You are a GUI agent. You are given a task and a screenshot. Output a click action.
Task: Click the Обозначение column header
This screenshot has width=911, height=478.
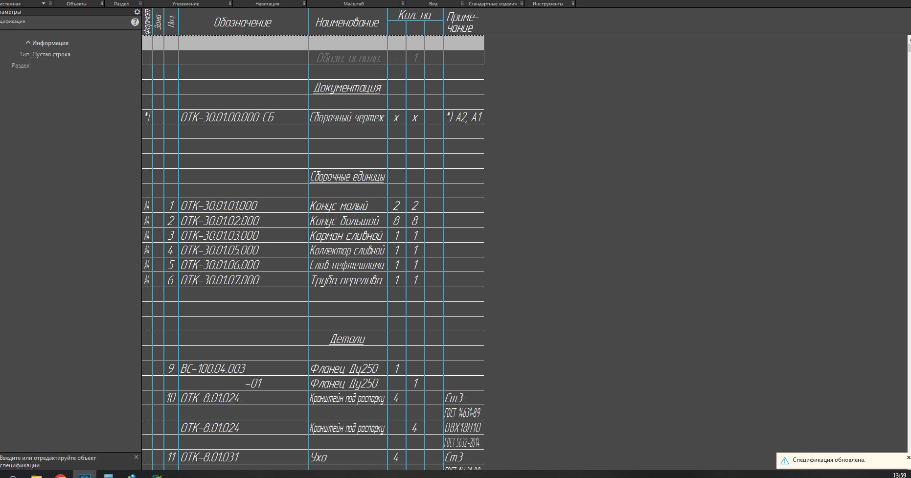point(243,22)
